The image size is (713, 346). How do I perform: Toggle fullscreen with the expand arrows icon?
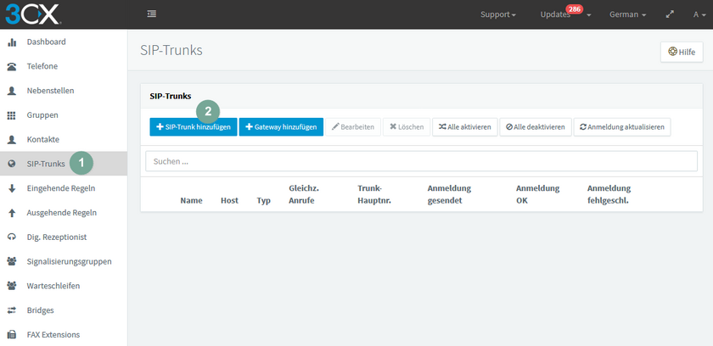tap(670, 14)
